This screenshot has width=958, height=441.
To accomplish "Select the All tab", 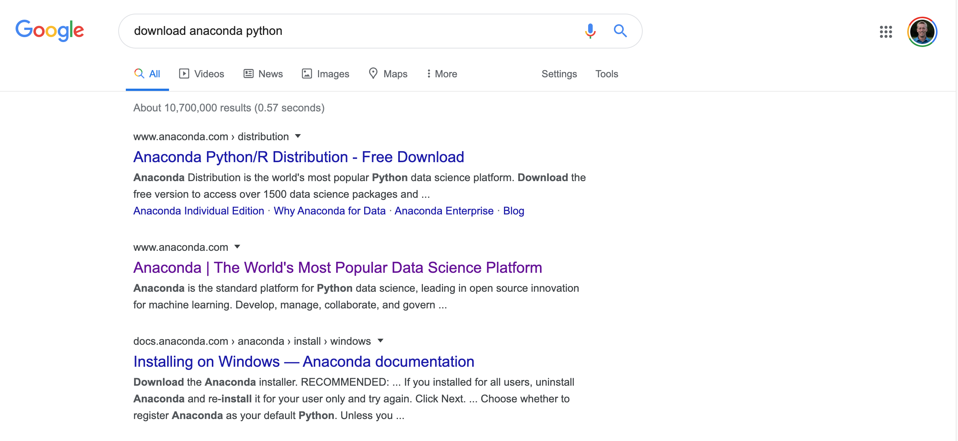I will point(147,74).
